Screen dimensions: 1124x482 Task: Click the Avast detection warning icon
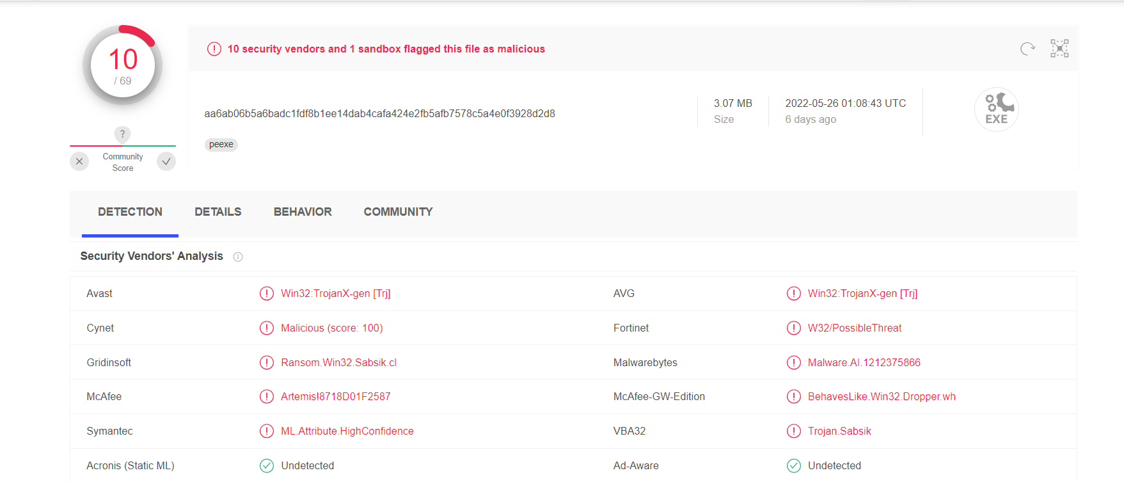tap(267, 293)
